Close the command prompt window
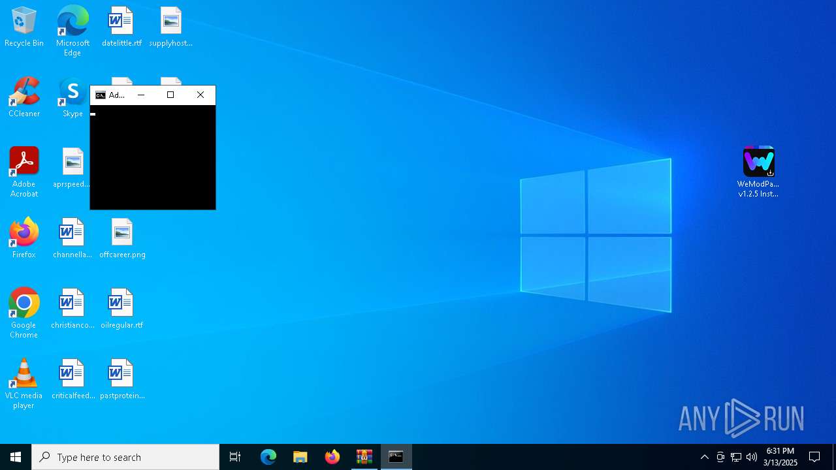Viewport: 836px width, 470px height. [201, 95]
